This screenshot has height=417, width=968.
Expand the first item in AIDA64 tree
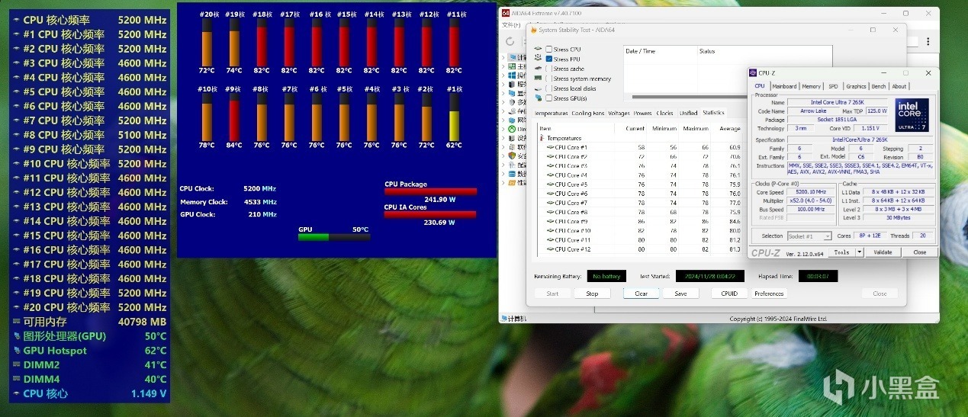tap(503, 57)
